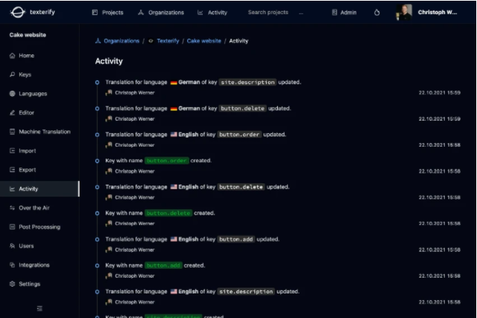
Task: Click the Home icon in sidebar
Action: pyautogui.click(x=12, y=56)
